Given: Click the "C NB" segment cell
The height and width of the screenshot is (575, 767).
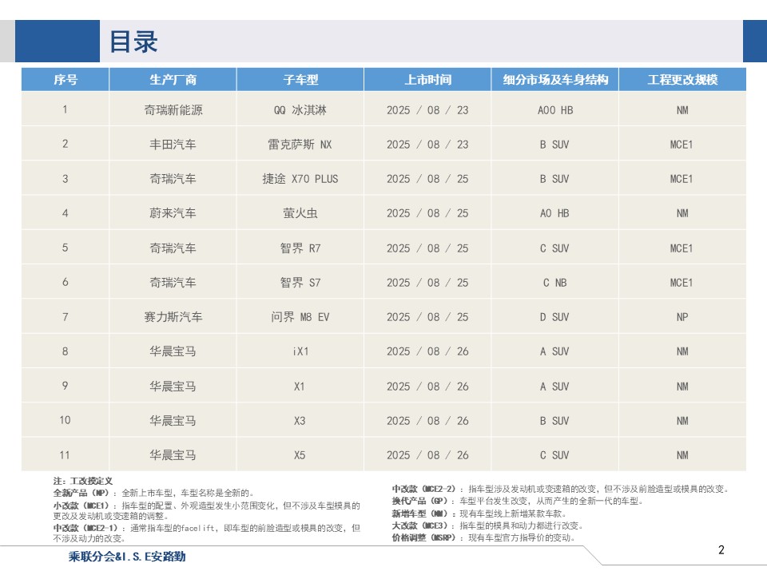Looking at the screenshot, I should tap(555, 282).
